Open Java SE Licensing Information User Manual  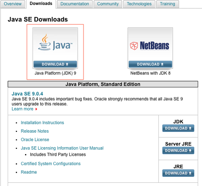point(62,148)
